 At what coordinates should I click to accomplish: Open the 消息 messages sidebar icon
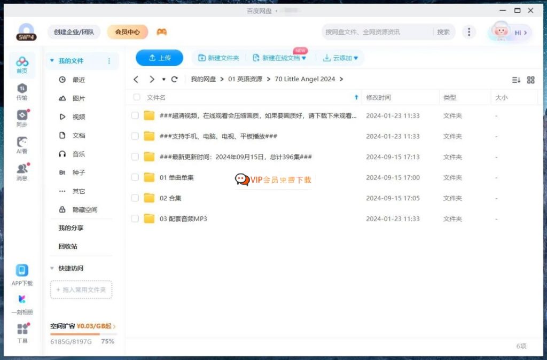[x=22, y=173]
